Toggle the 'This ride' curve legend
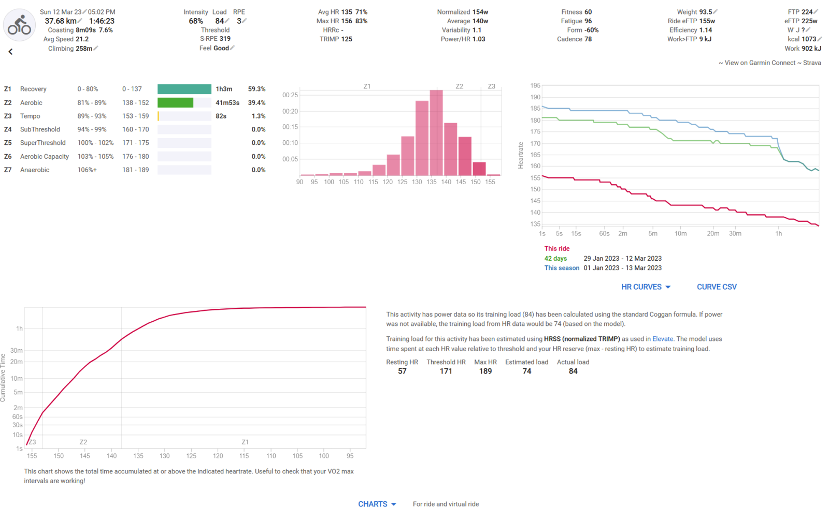Image resolution: width=829 pixels, height=508 pixels. 556,249
